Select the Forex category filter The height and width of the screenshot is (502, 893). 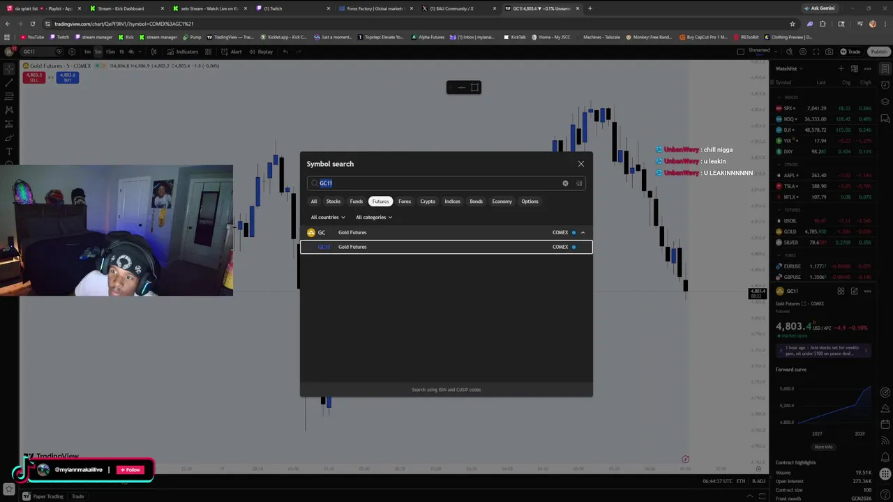[x=405, y=201]
